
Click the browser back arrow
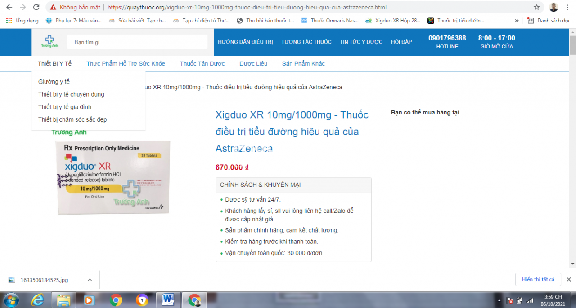9,7
